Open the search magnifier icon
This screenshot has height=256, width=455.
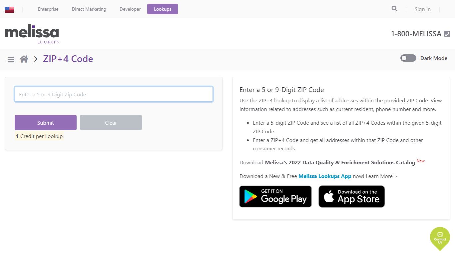(x=394, y=9)
